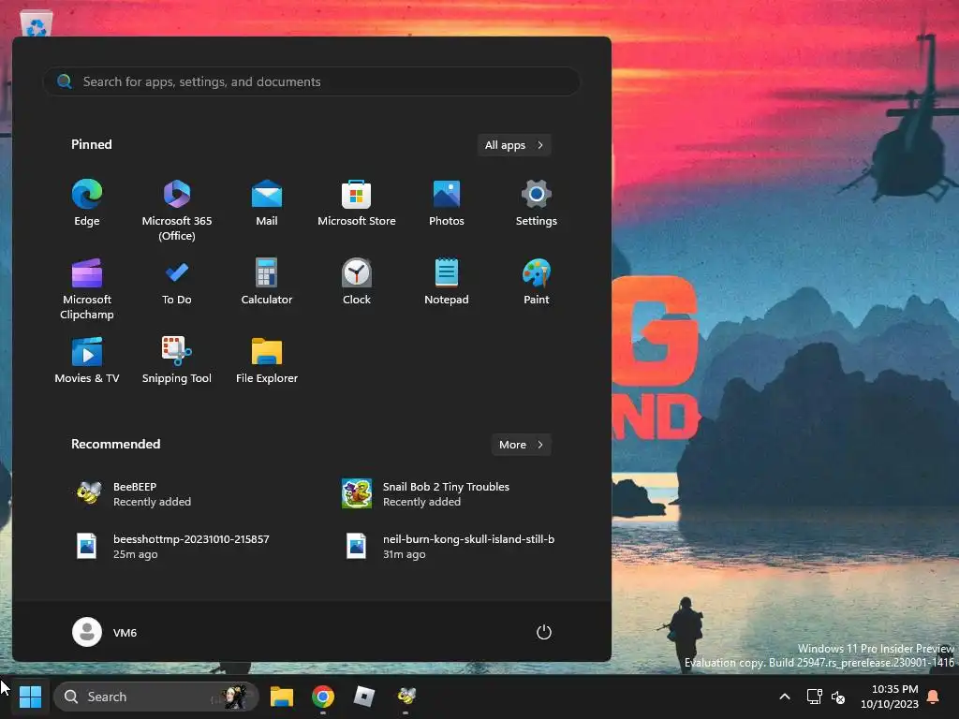
Task: Open VM6 user account menu
Action: pyautogui.click(x=105, y=632)
